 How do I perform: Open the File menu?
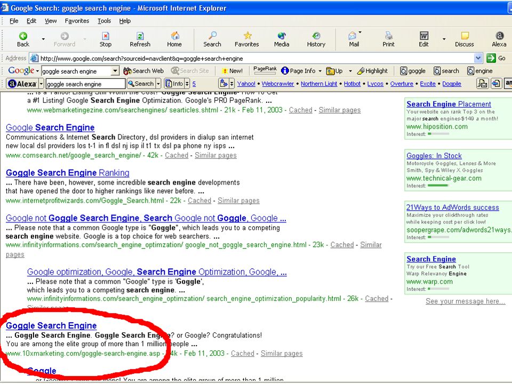point(14,21)
